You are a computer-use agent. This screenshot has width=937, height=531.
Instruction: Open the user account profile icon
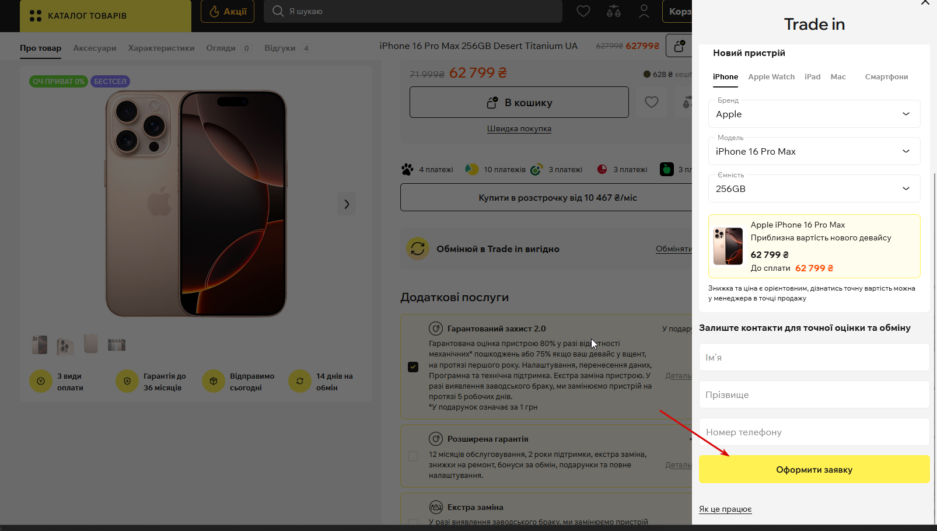coord(644,11)
